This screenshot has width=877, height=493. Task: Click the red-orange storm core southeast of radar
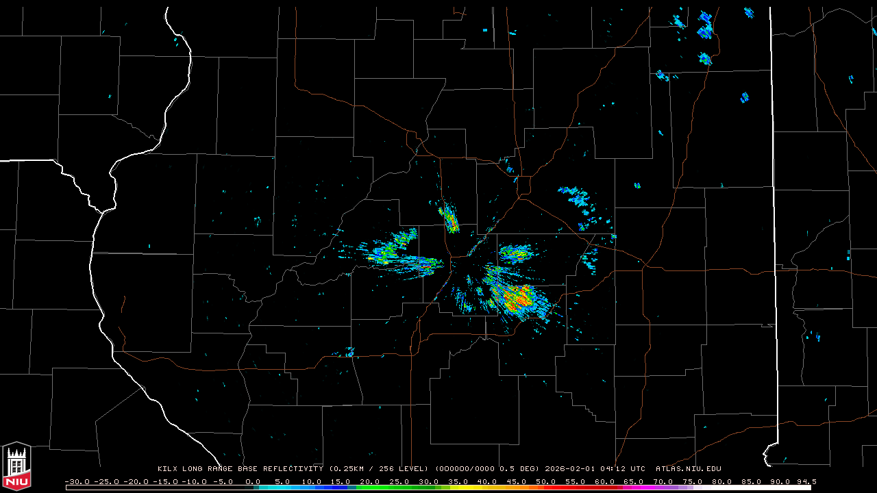tap(518, 297)
